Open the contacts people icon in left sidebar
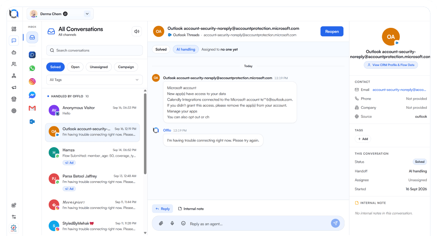Screen dimensions: 437x236 14,64
